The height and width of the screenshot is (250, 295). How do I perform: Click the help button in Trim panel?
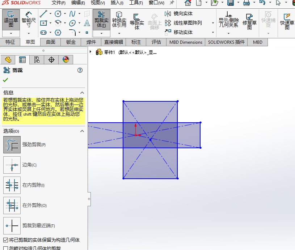click(80, 70)
